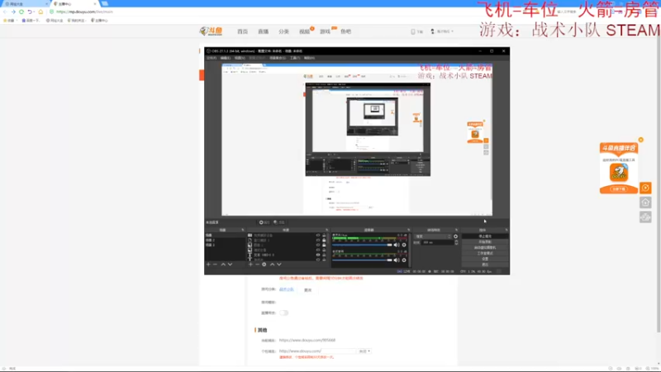Click 开始录制 button in OBS controls
This screenshot has height=372, width=661.
[x=485, y=242]
